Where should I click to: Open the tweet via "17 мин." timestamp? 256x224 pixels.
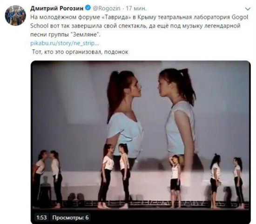click(136, 8)
